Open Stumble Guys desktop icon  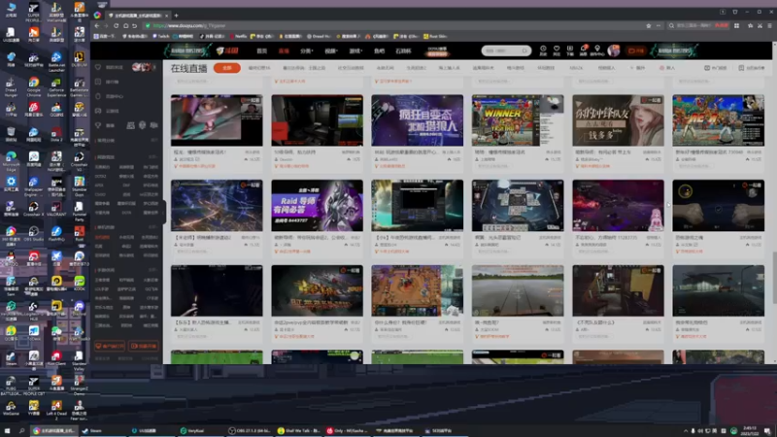coord(79,186)
